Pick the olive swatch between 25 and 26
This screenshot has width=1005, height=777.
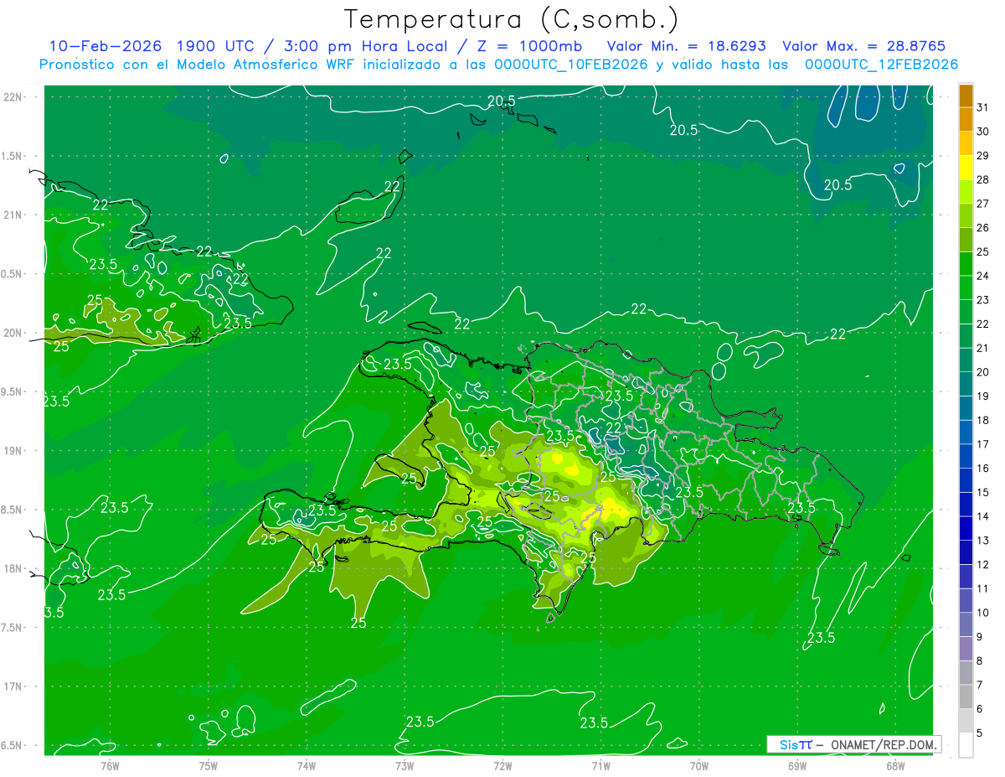pos(966,240)
